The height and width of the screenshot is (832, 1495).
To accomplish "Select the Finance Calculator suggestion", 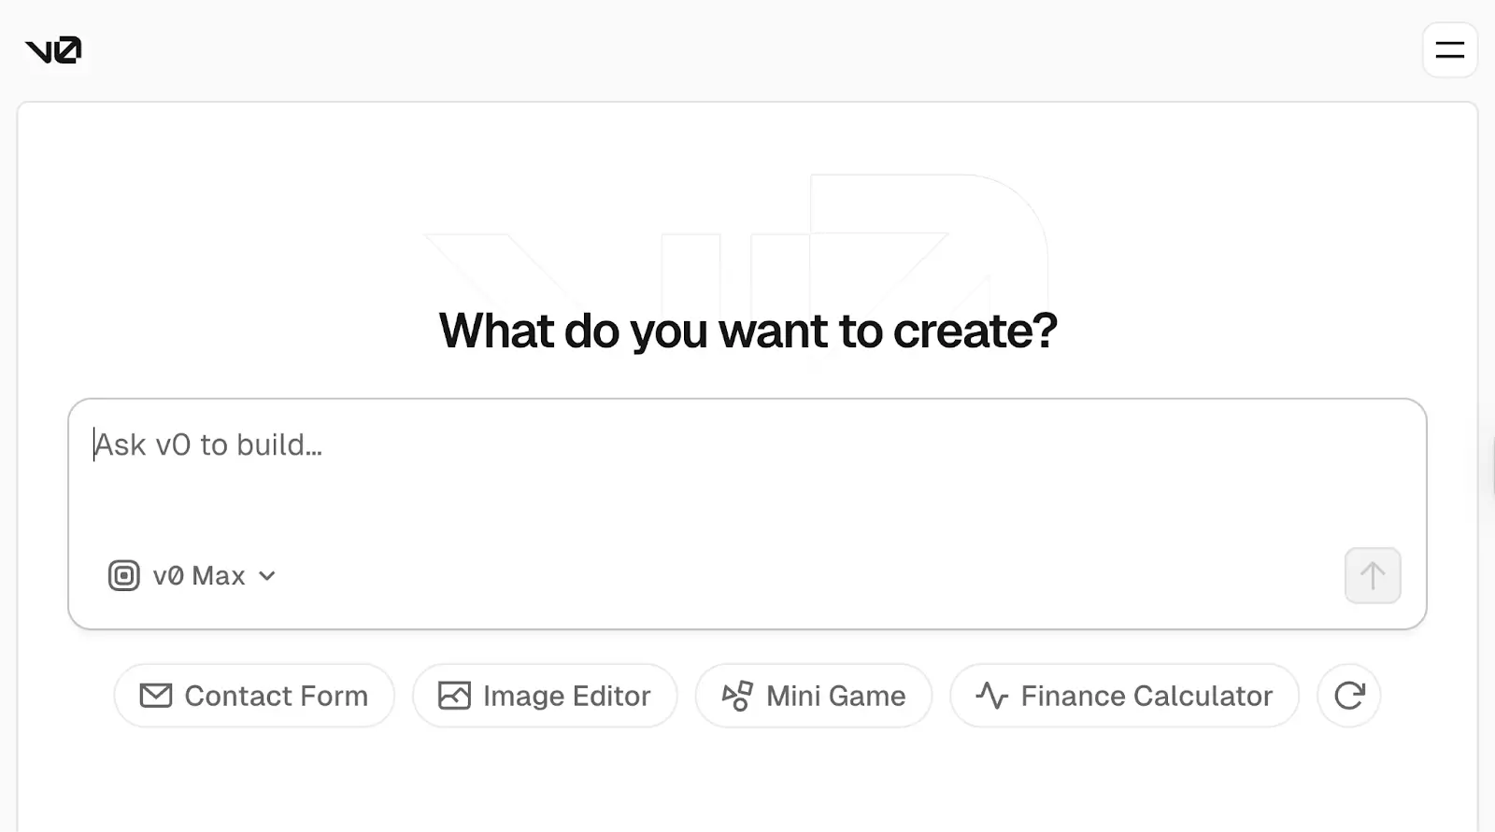I will [x=1123, y=696].
